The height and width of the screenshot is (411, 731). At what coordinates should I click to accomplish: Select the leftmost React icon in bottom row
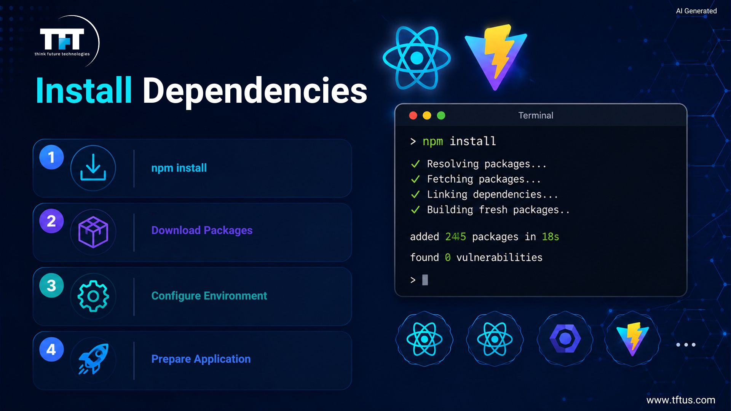coord(425,339)
